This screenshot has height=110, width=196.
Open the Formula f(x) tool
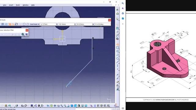tap(22, 106)
